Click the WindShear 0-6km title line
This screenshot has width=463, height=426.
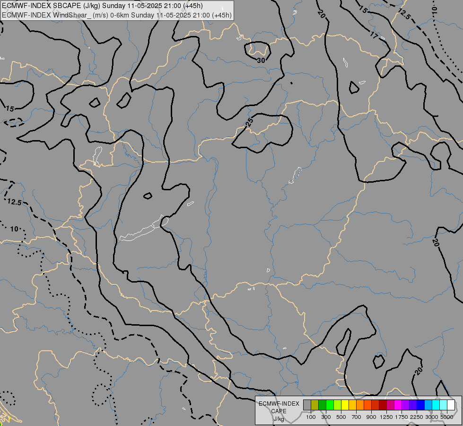point(117,15)
